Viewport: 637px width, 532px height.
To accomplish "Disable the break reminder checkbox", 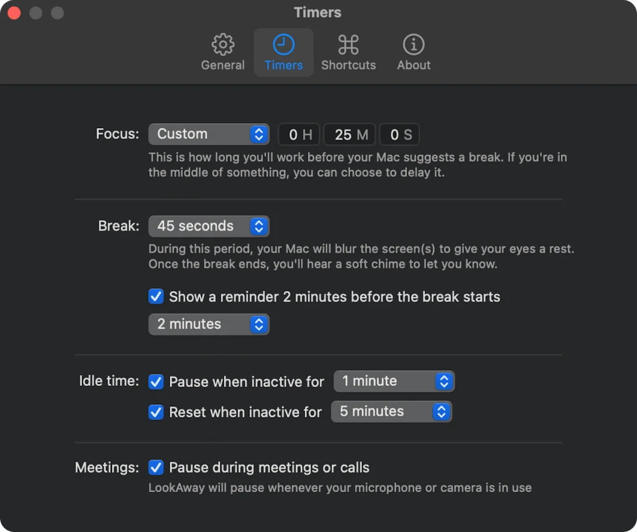I will 156,297.
